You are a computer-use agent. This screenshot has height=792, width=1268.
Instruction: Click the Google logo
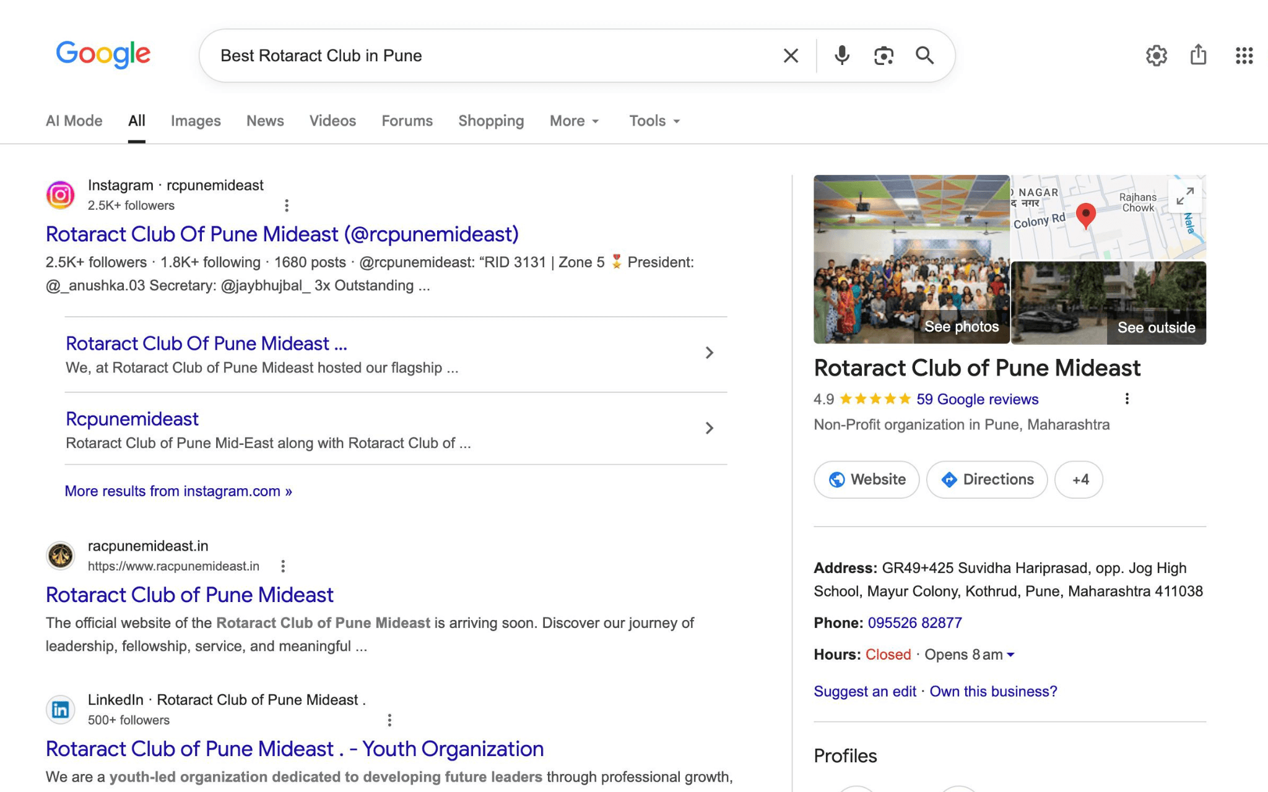click(103, 54)
